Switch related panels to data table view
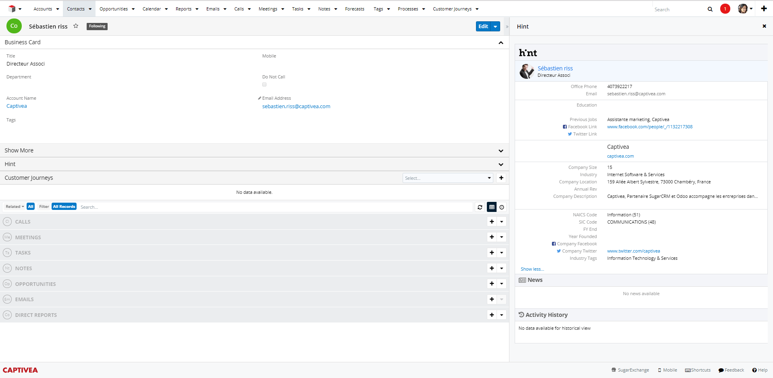The width and height of the screenshot is (773, 378). pyautogui.click(x=491, y=207)
